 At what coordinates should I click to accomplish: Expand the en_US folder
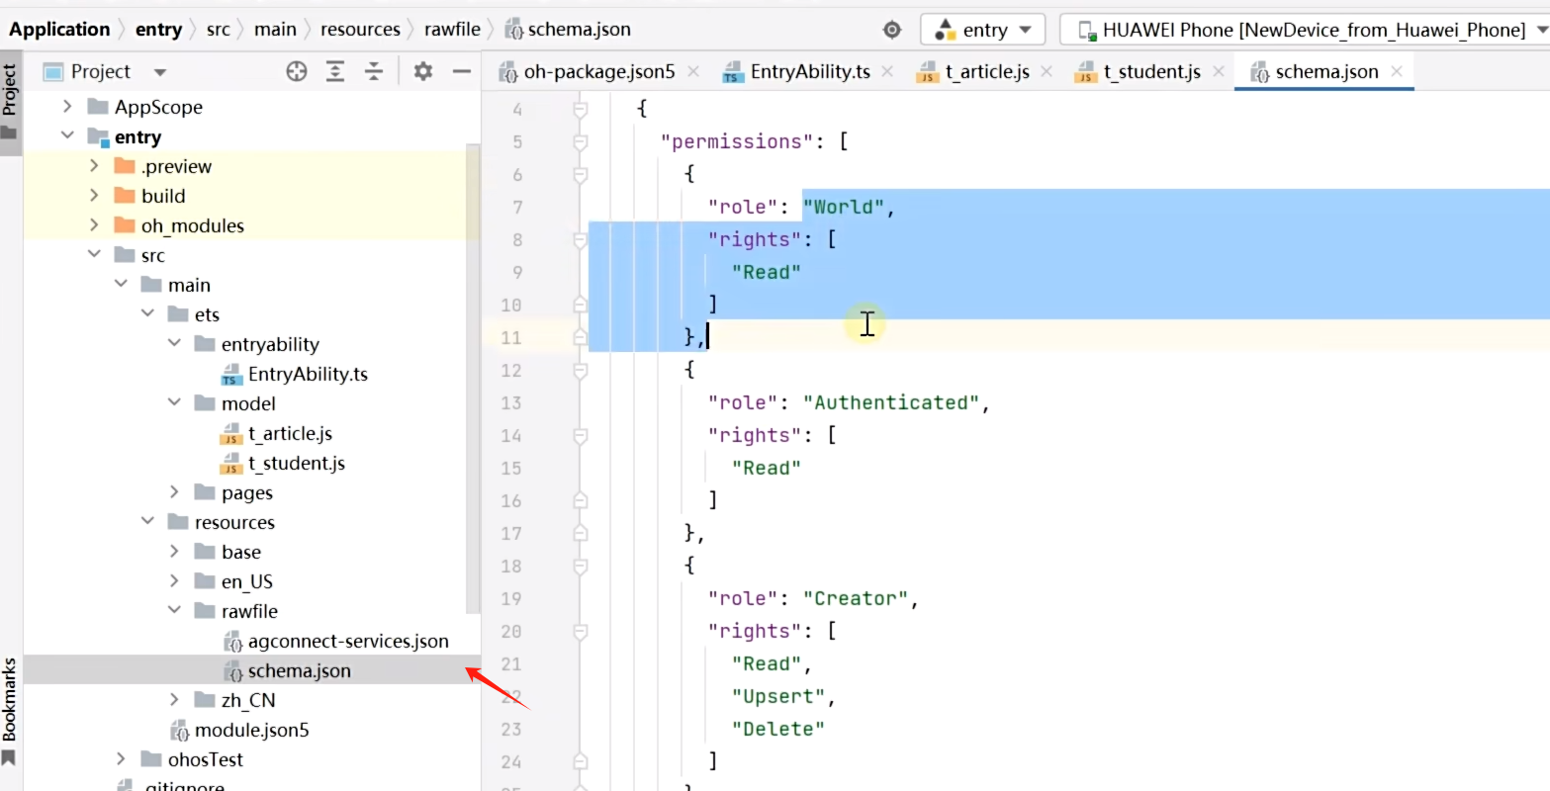[174, 581]
